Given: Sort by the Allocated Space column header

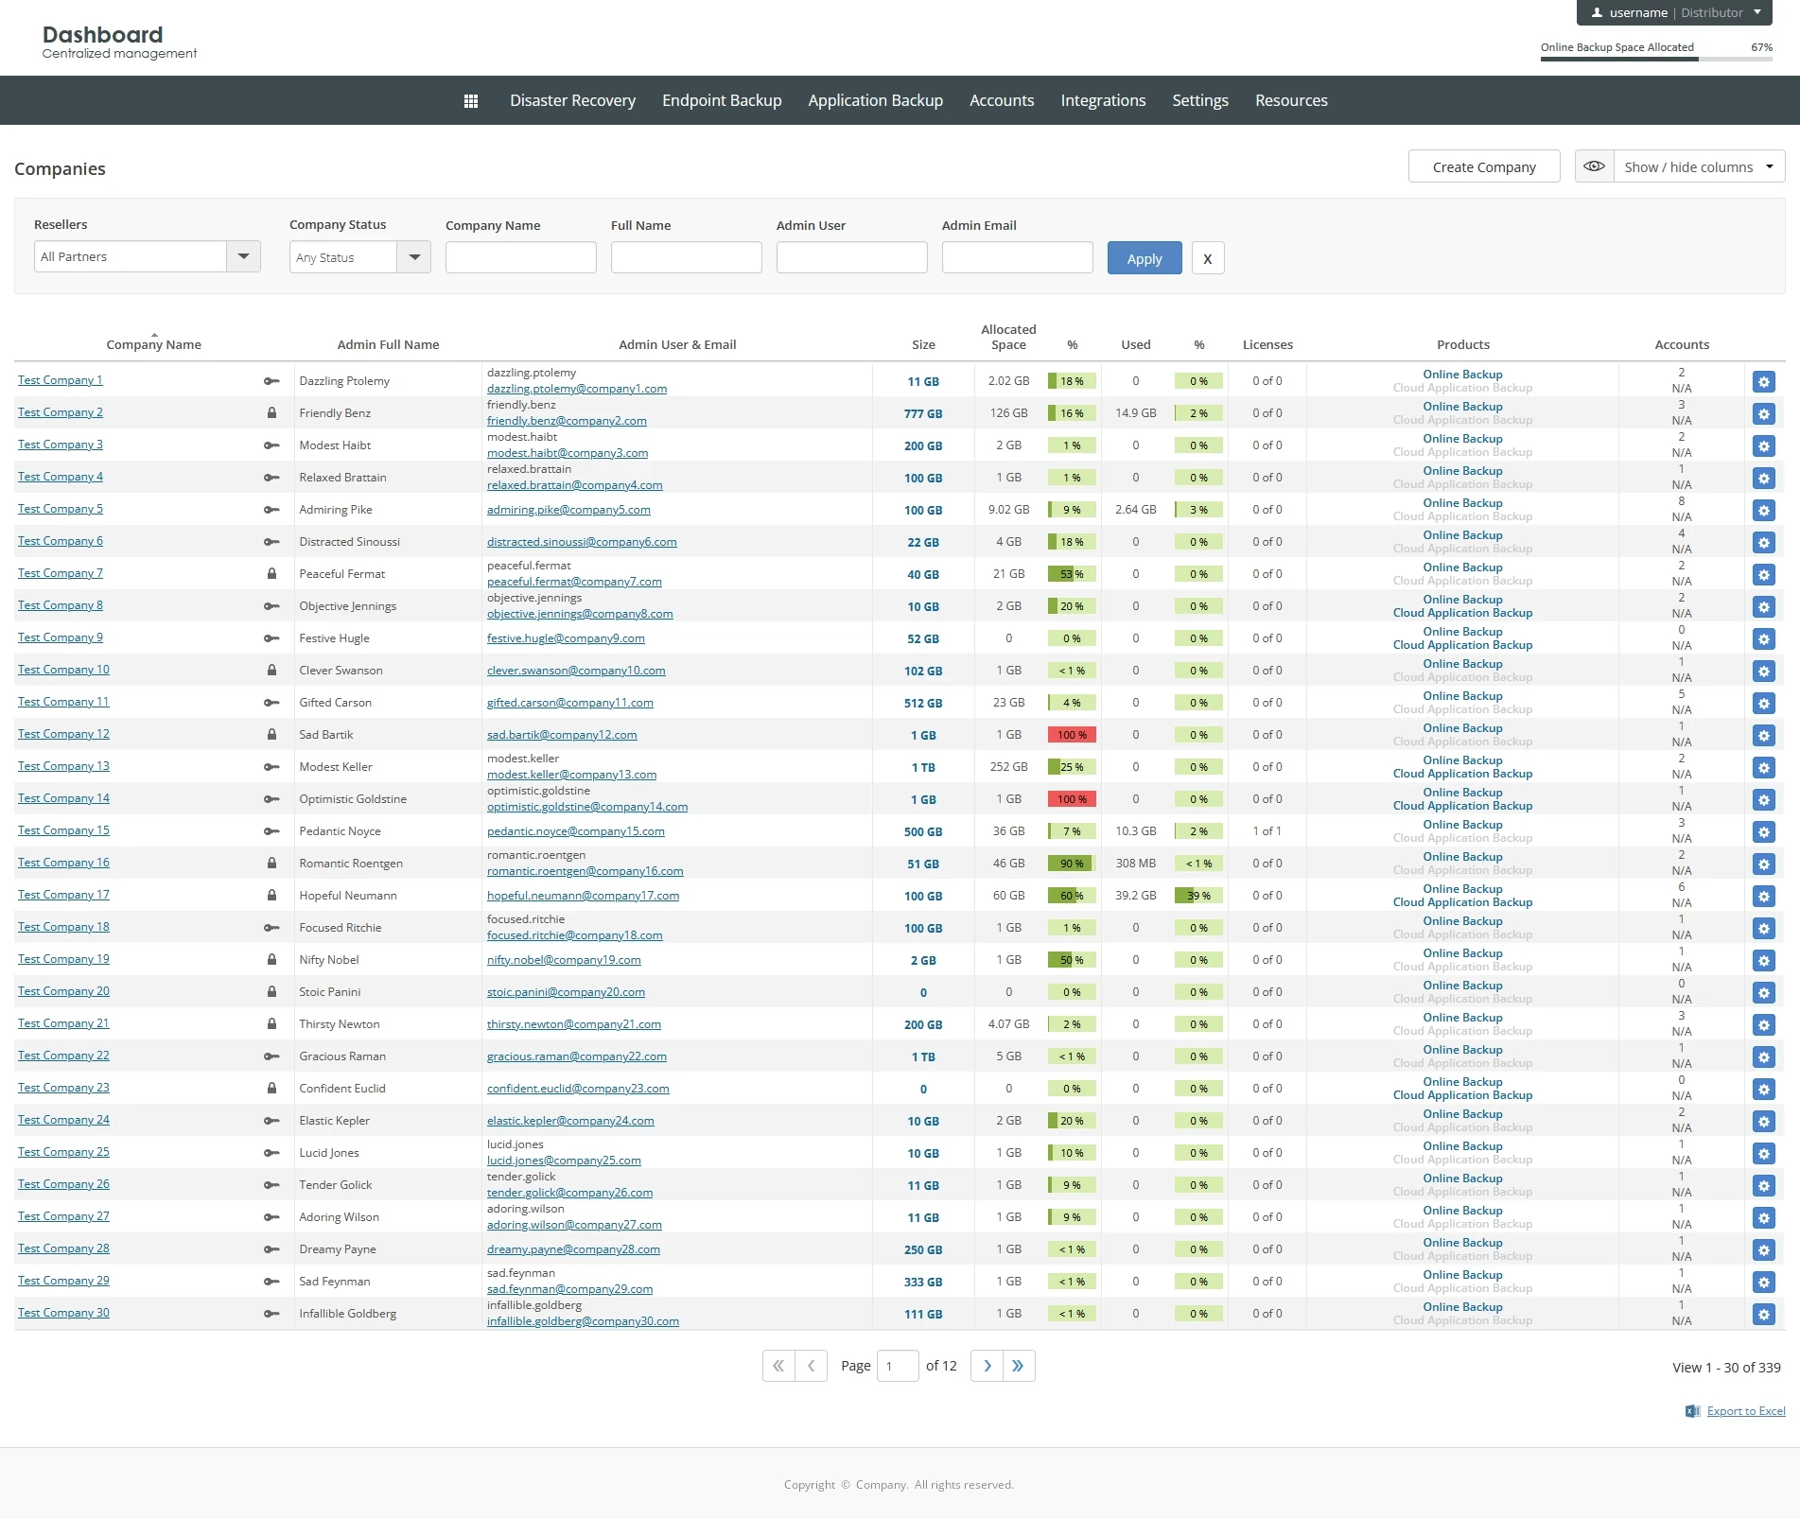Looking at the screenshot, I should pos(1008,337).
